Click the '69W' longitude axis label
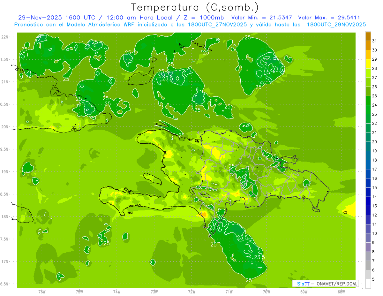Viewport: 383px width, 296px height. [304, 292]
